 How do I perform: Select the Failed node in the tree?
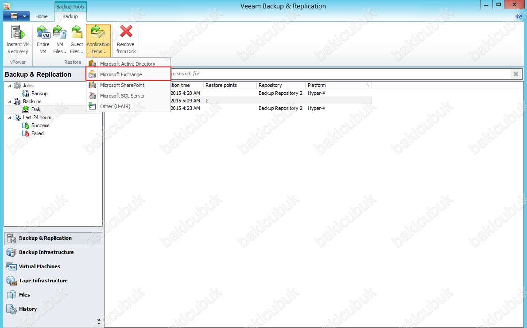[x=38, y=133]
